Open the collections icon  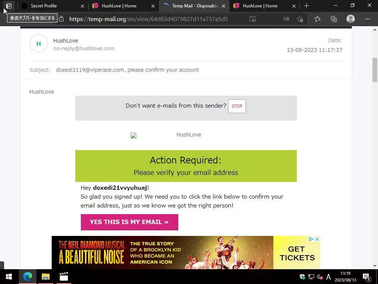334,19
